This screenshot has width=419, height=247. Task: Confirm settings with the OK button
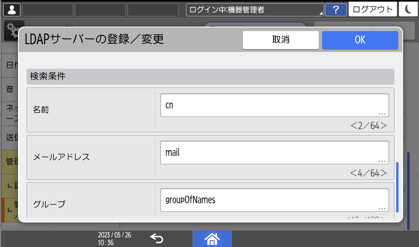(x=360, y=40)
